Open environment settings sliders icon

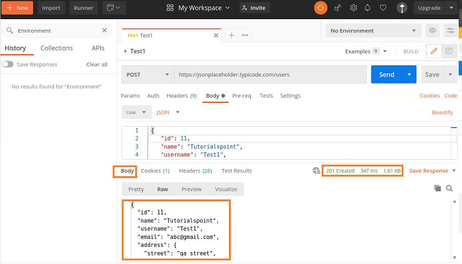(450, 30)
